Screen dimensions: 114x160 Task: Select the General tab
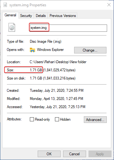pos(10,15)
